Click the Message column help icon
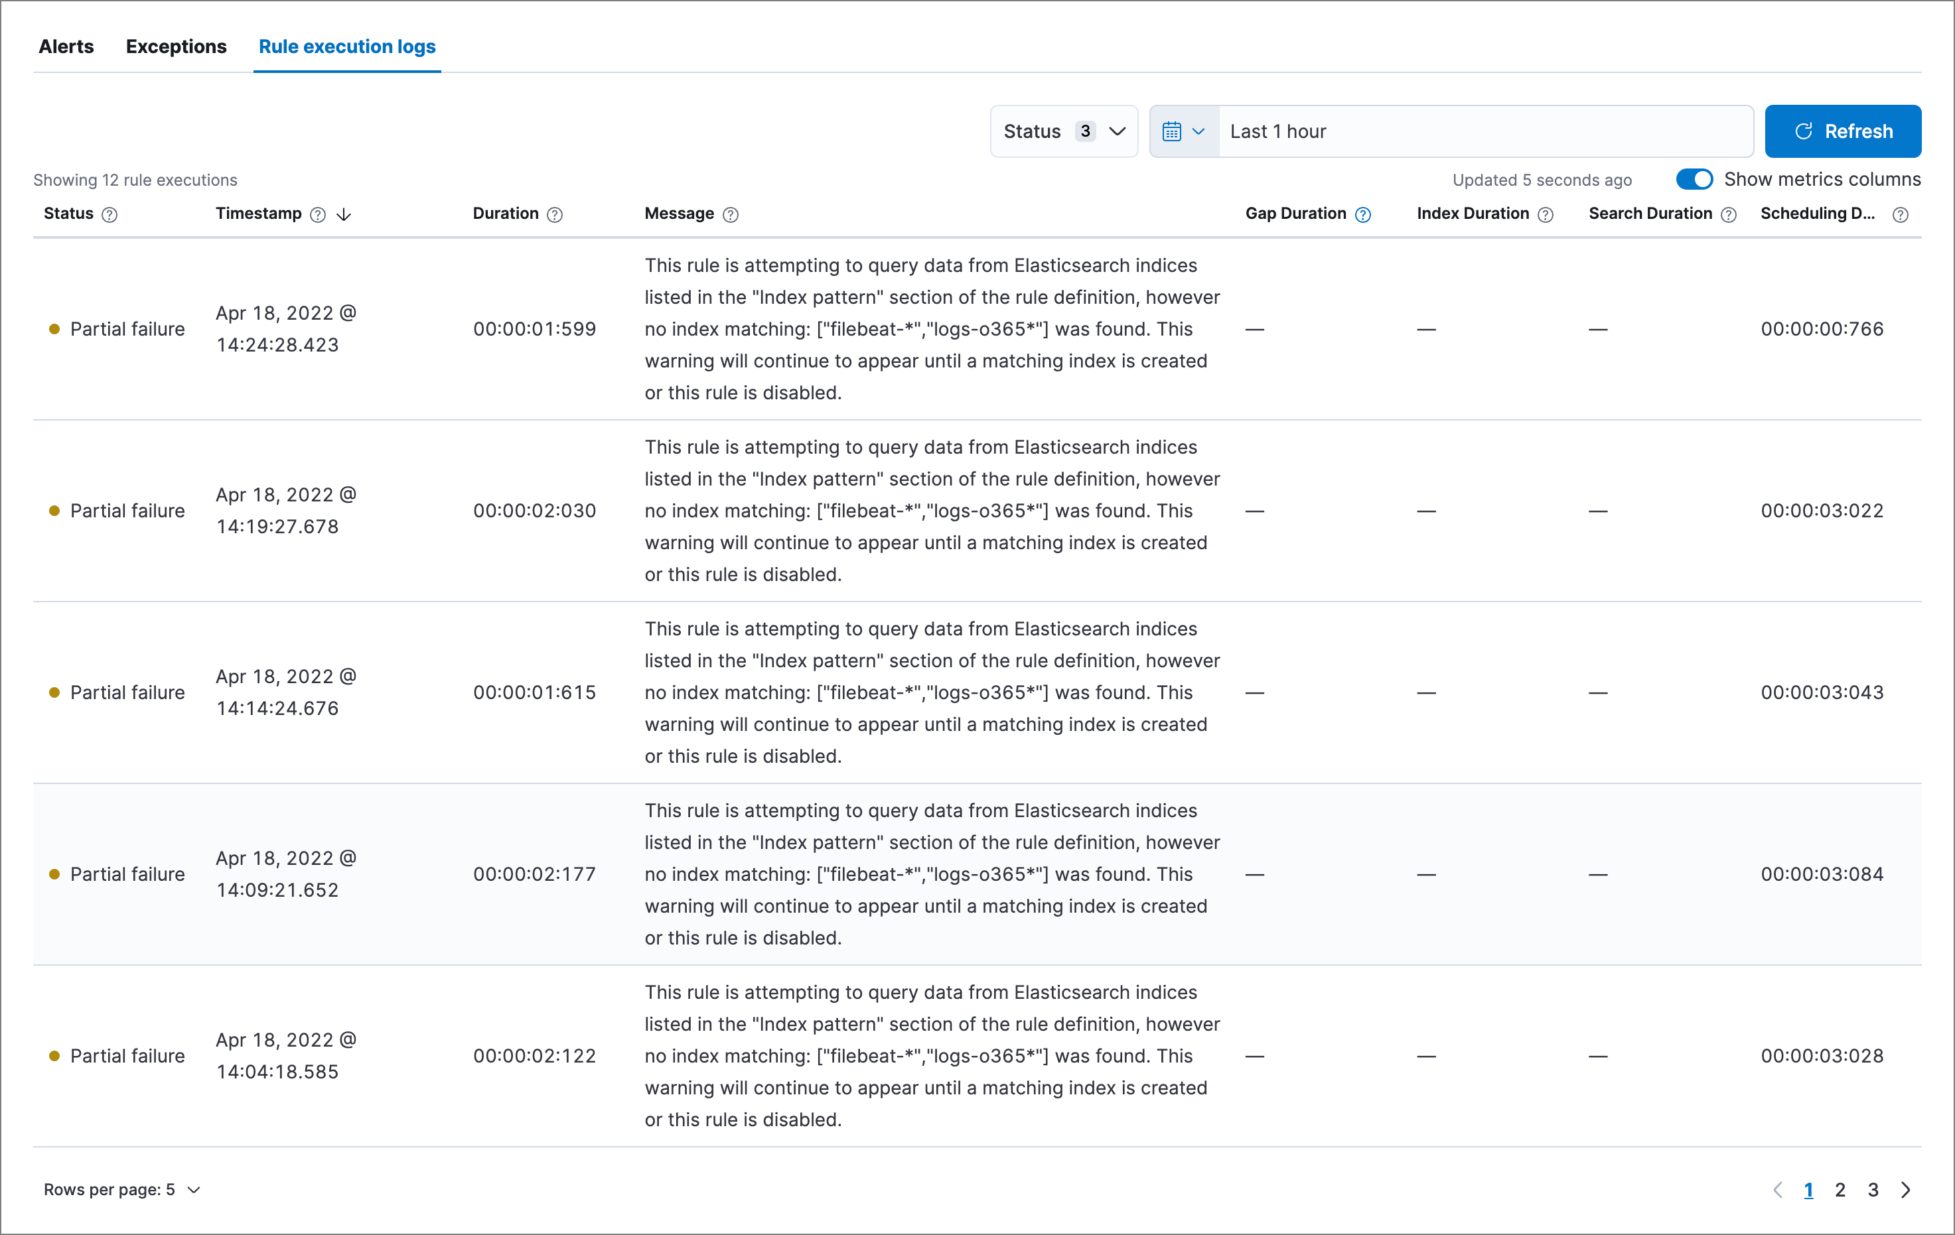 pyautogui.click(x=731, y=214)
